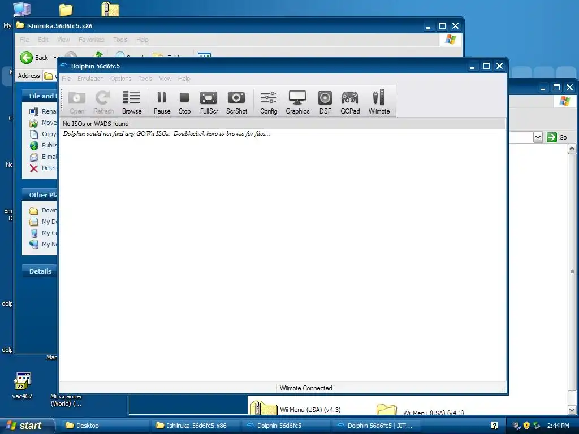This screenshot has height=434, width=579.
Task: Click the 'No ISOs or WADS found' column header
Action: click(x=283, y=124)
